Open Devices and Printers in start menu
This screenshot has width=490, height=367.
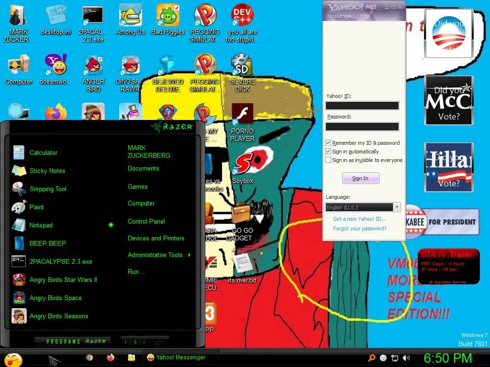[156, 238]
